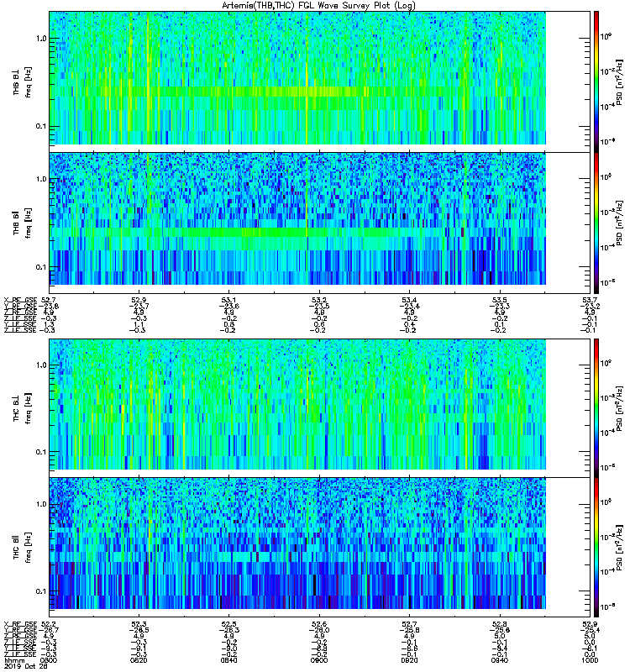Click the 2019 Oct 28 date label
The image size is (630, 672).
pyautogui.click(x=26, y=666)
